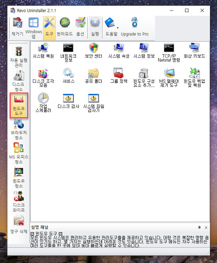
Task: Launch TCP/IP Netstat 명령 tool
Action: pyautogui.click(x=169, y=52)
